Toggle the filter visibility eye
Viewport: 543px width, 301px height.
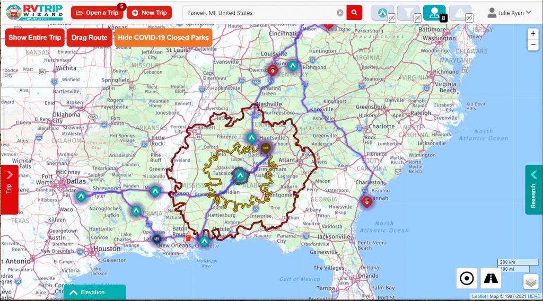click(418, 17)
